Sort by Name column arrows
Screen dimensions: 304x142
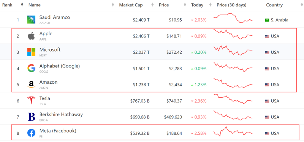(113, 5)
